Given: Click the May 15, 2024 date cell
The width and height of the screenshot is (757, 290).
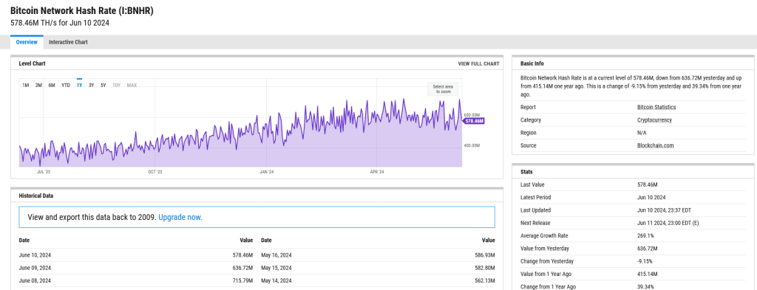Looking at the screenshot, I should point(276,268).
